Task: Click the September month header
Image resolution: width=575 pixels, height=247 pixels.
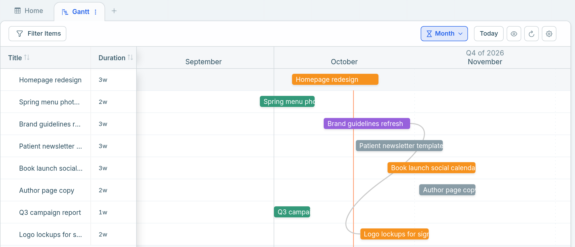Action: coord(203,62)
